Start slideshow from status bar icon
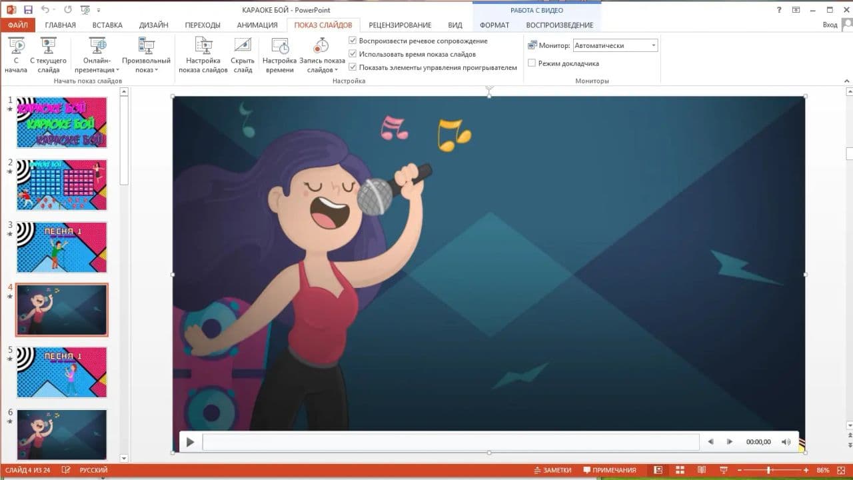 [724, 470]
